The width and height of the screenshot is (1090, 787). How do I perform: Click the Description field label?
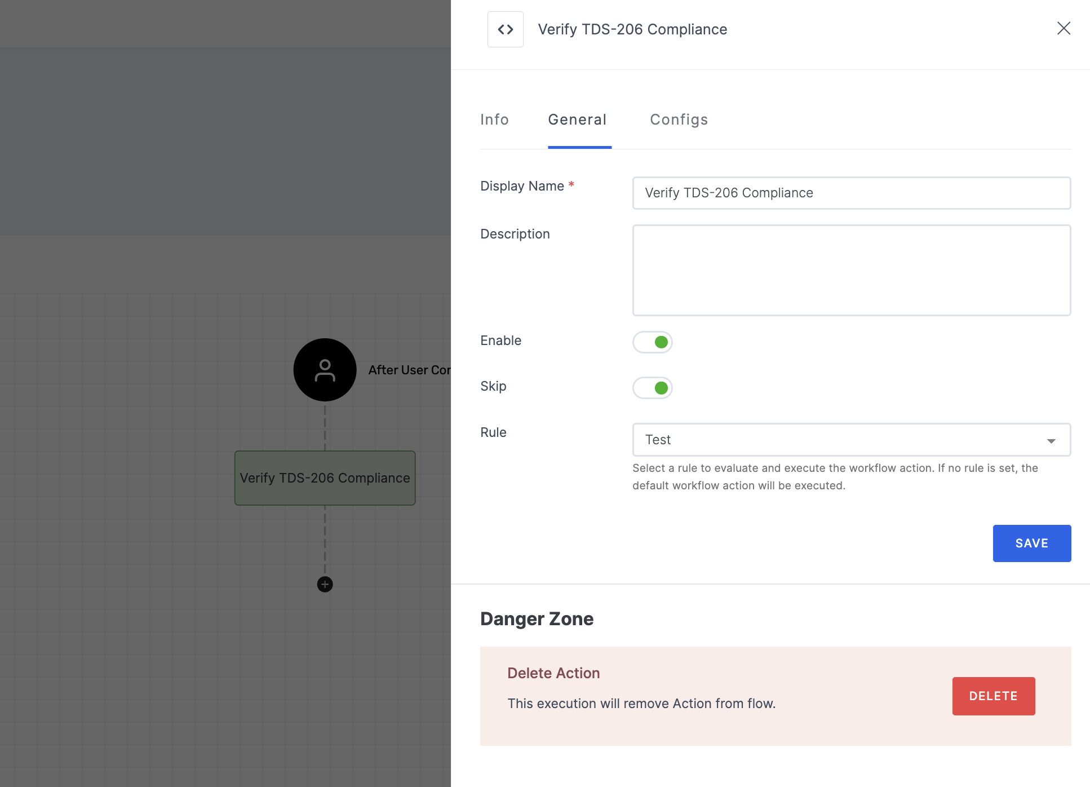click(515, 234)
